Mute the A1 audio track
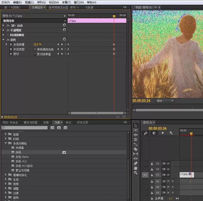 tap(168, 181)
